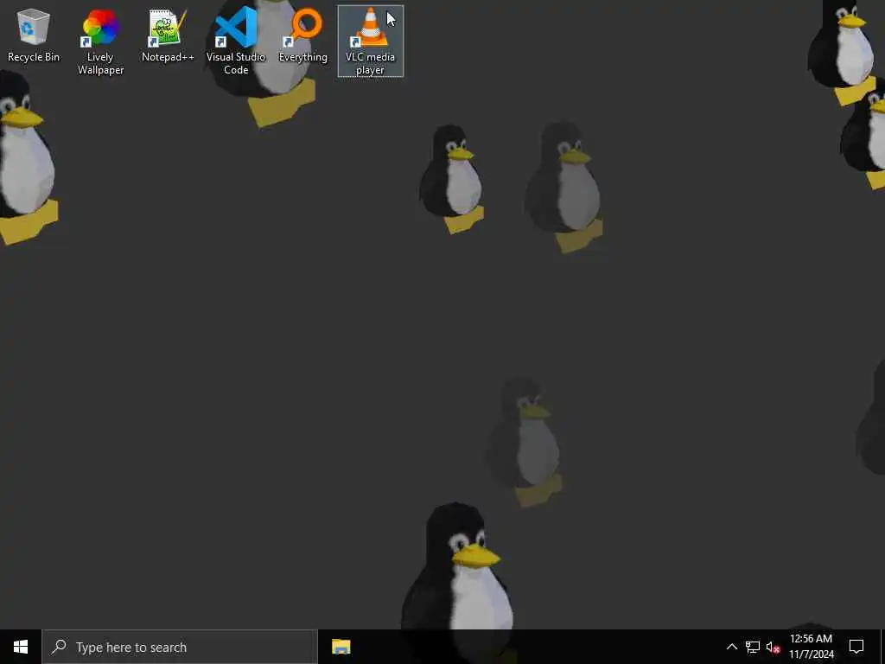Screen dimensions: 885x664
Task: Select the VLC media player shortcut
Action: (370, 41)
